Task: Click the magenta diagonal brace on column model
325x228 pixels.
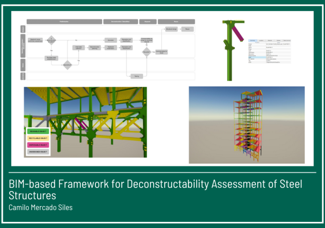Action: [239, 34]
